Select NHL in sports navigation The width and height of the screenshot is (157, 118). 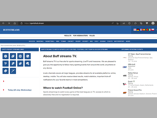point(91,41)
